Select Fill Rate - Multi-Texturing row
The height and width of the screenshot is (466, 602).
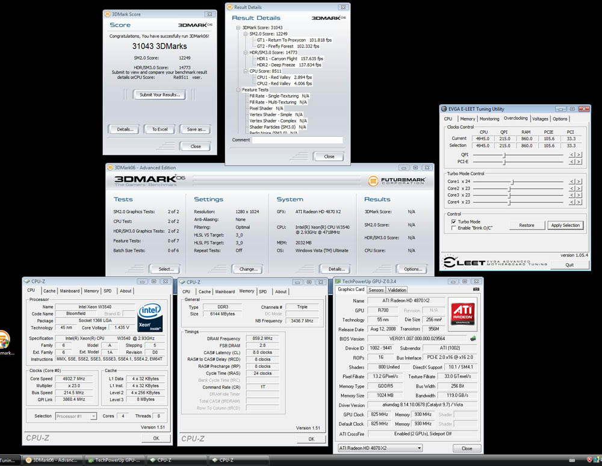(278, 102)
